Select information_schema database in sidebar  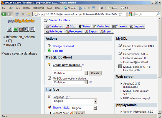(20, 39)
